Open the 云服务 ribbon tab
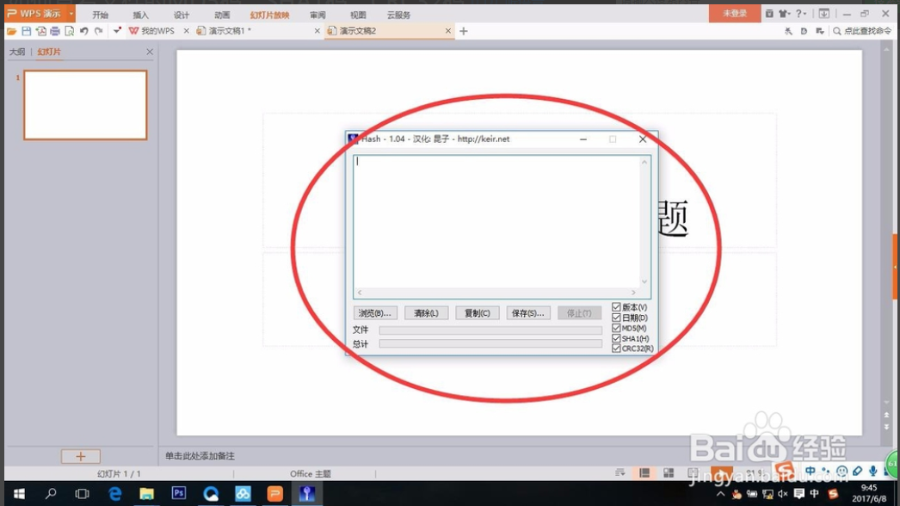Viewport: 900px width, 506px height. pos(398,15)
